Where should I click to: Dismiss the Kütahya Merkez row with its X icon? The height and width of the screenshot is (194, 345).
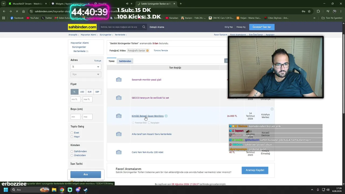point(272,109)
